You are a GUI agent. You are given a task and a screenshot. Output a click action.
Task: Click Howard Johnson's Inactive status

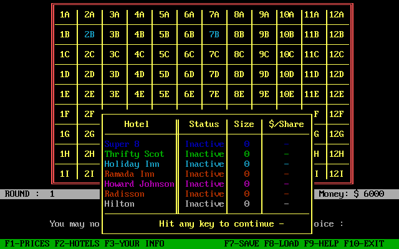point(204,184)
